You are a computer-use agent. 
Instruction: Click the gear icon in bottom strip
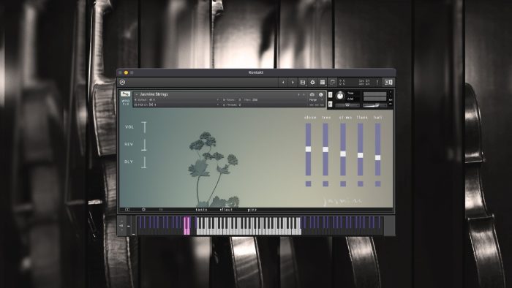point(143,209)
